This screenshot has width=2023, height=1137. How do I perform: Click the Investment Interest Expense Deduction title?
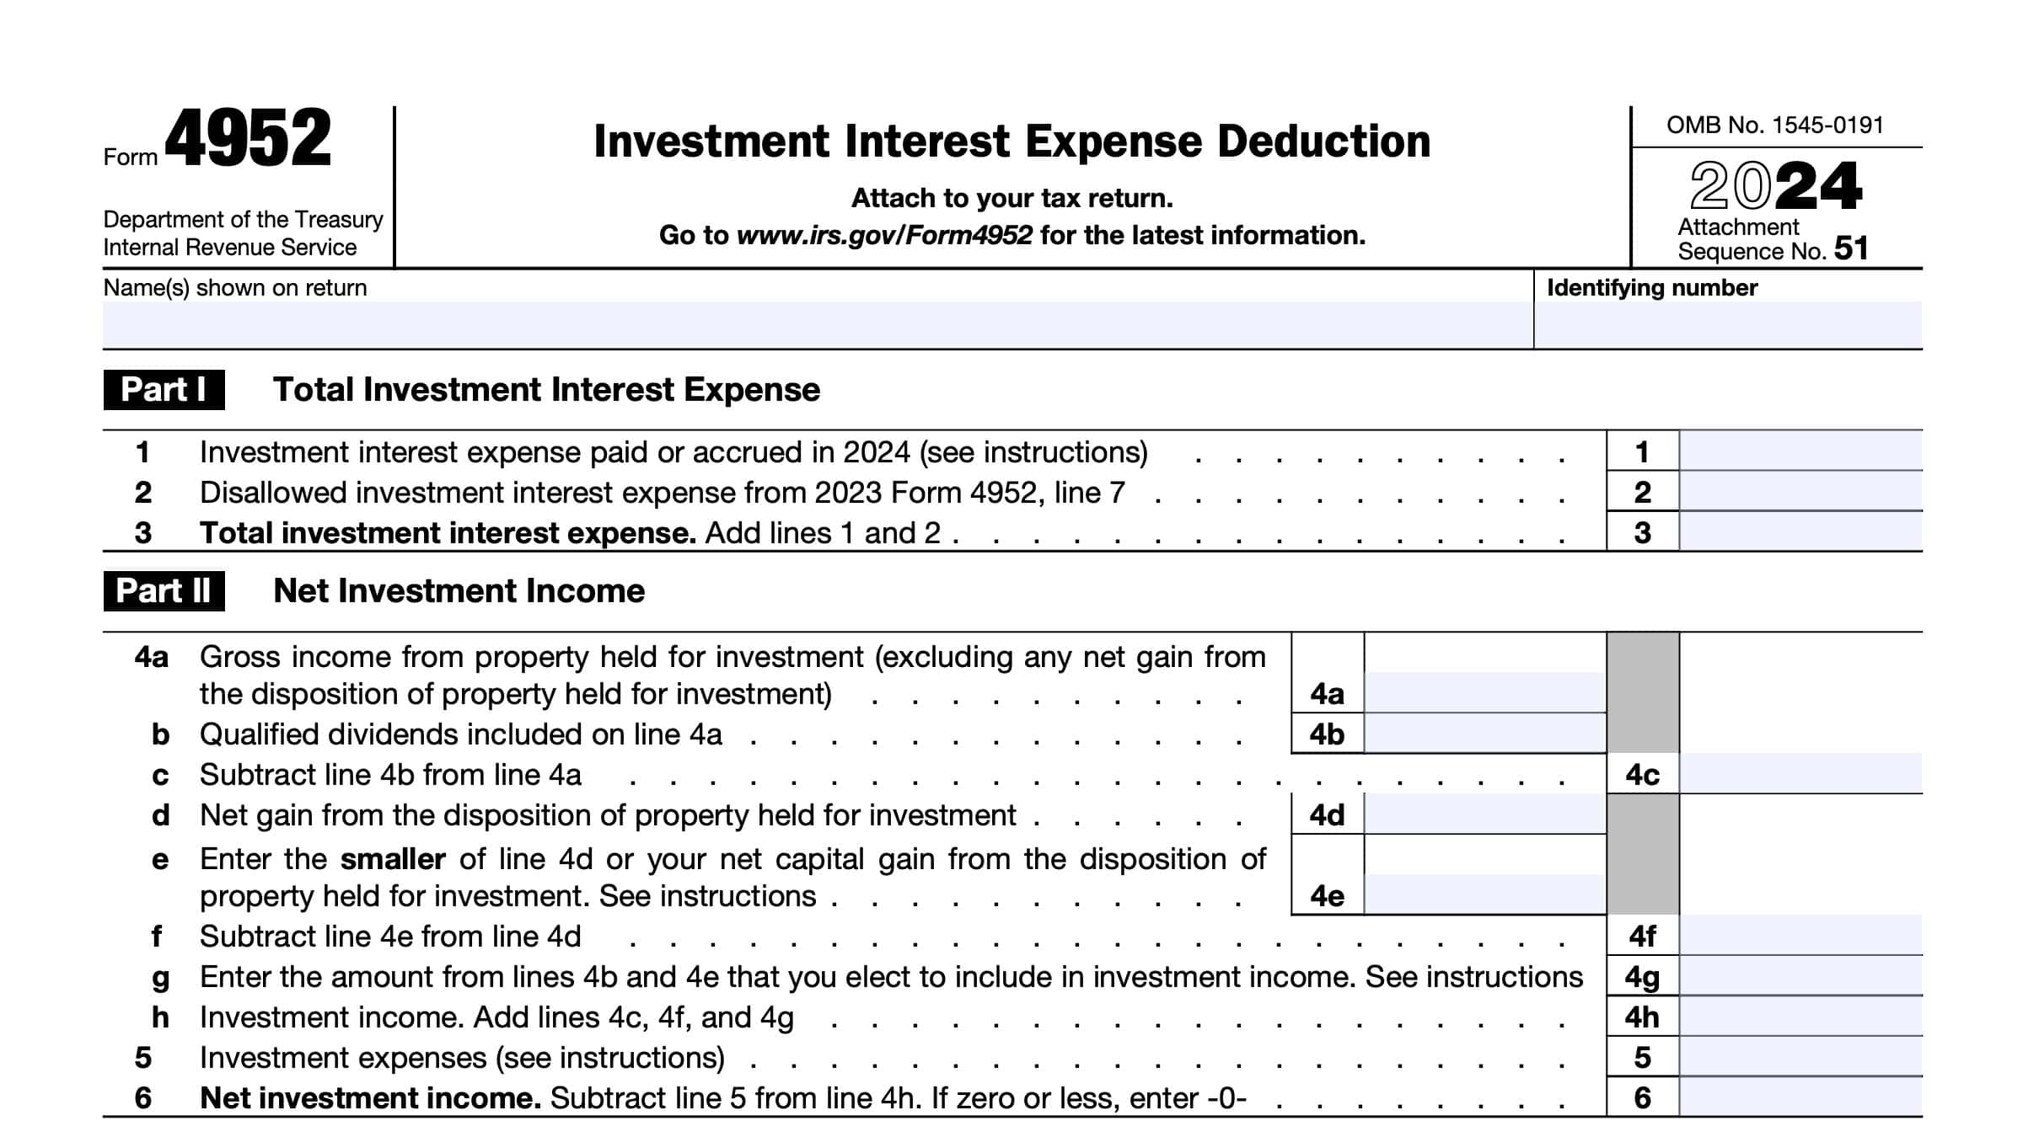coord(1011,141)
